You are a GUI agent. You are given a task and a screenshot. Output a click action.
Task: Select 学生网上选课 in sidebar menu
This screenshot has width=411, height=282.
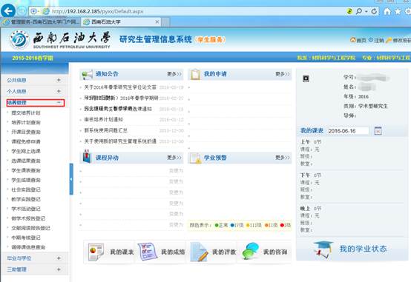[26, 151]
